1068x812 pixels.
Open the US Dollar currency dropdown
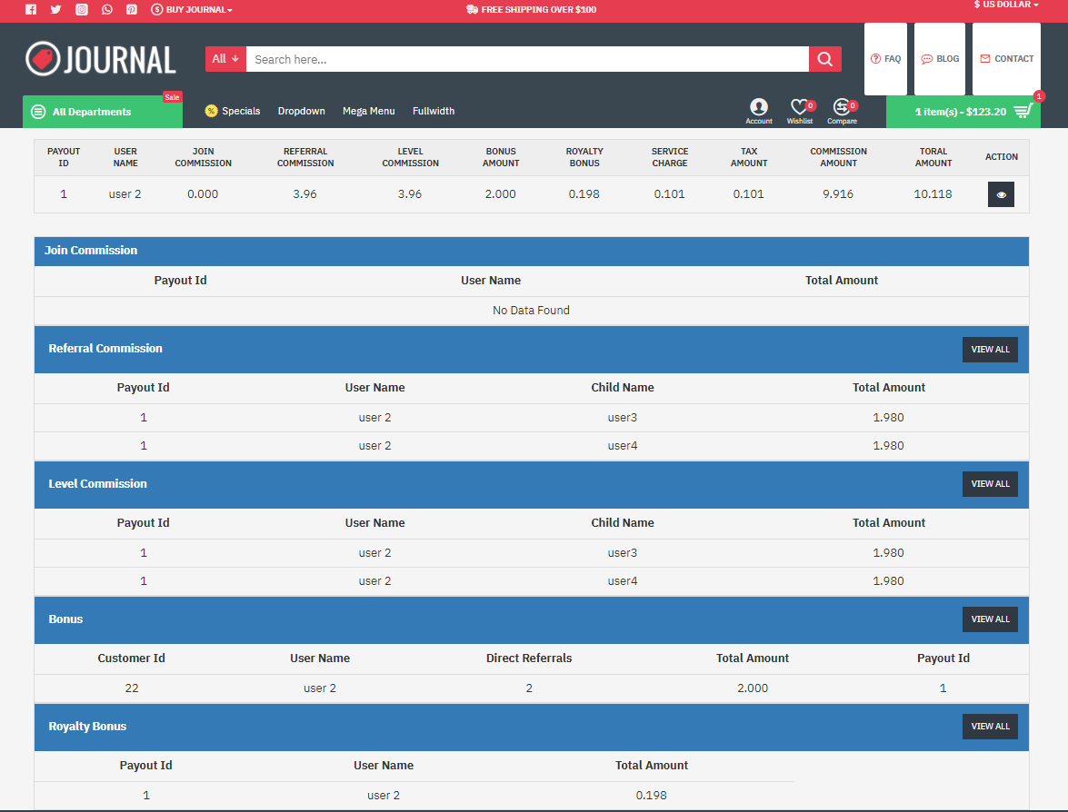1004,5
